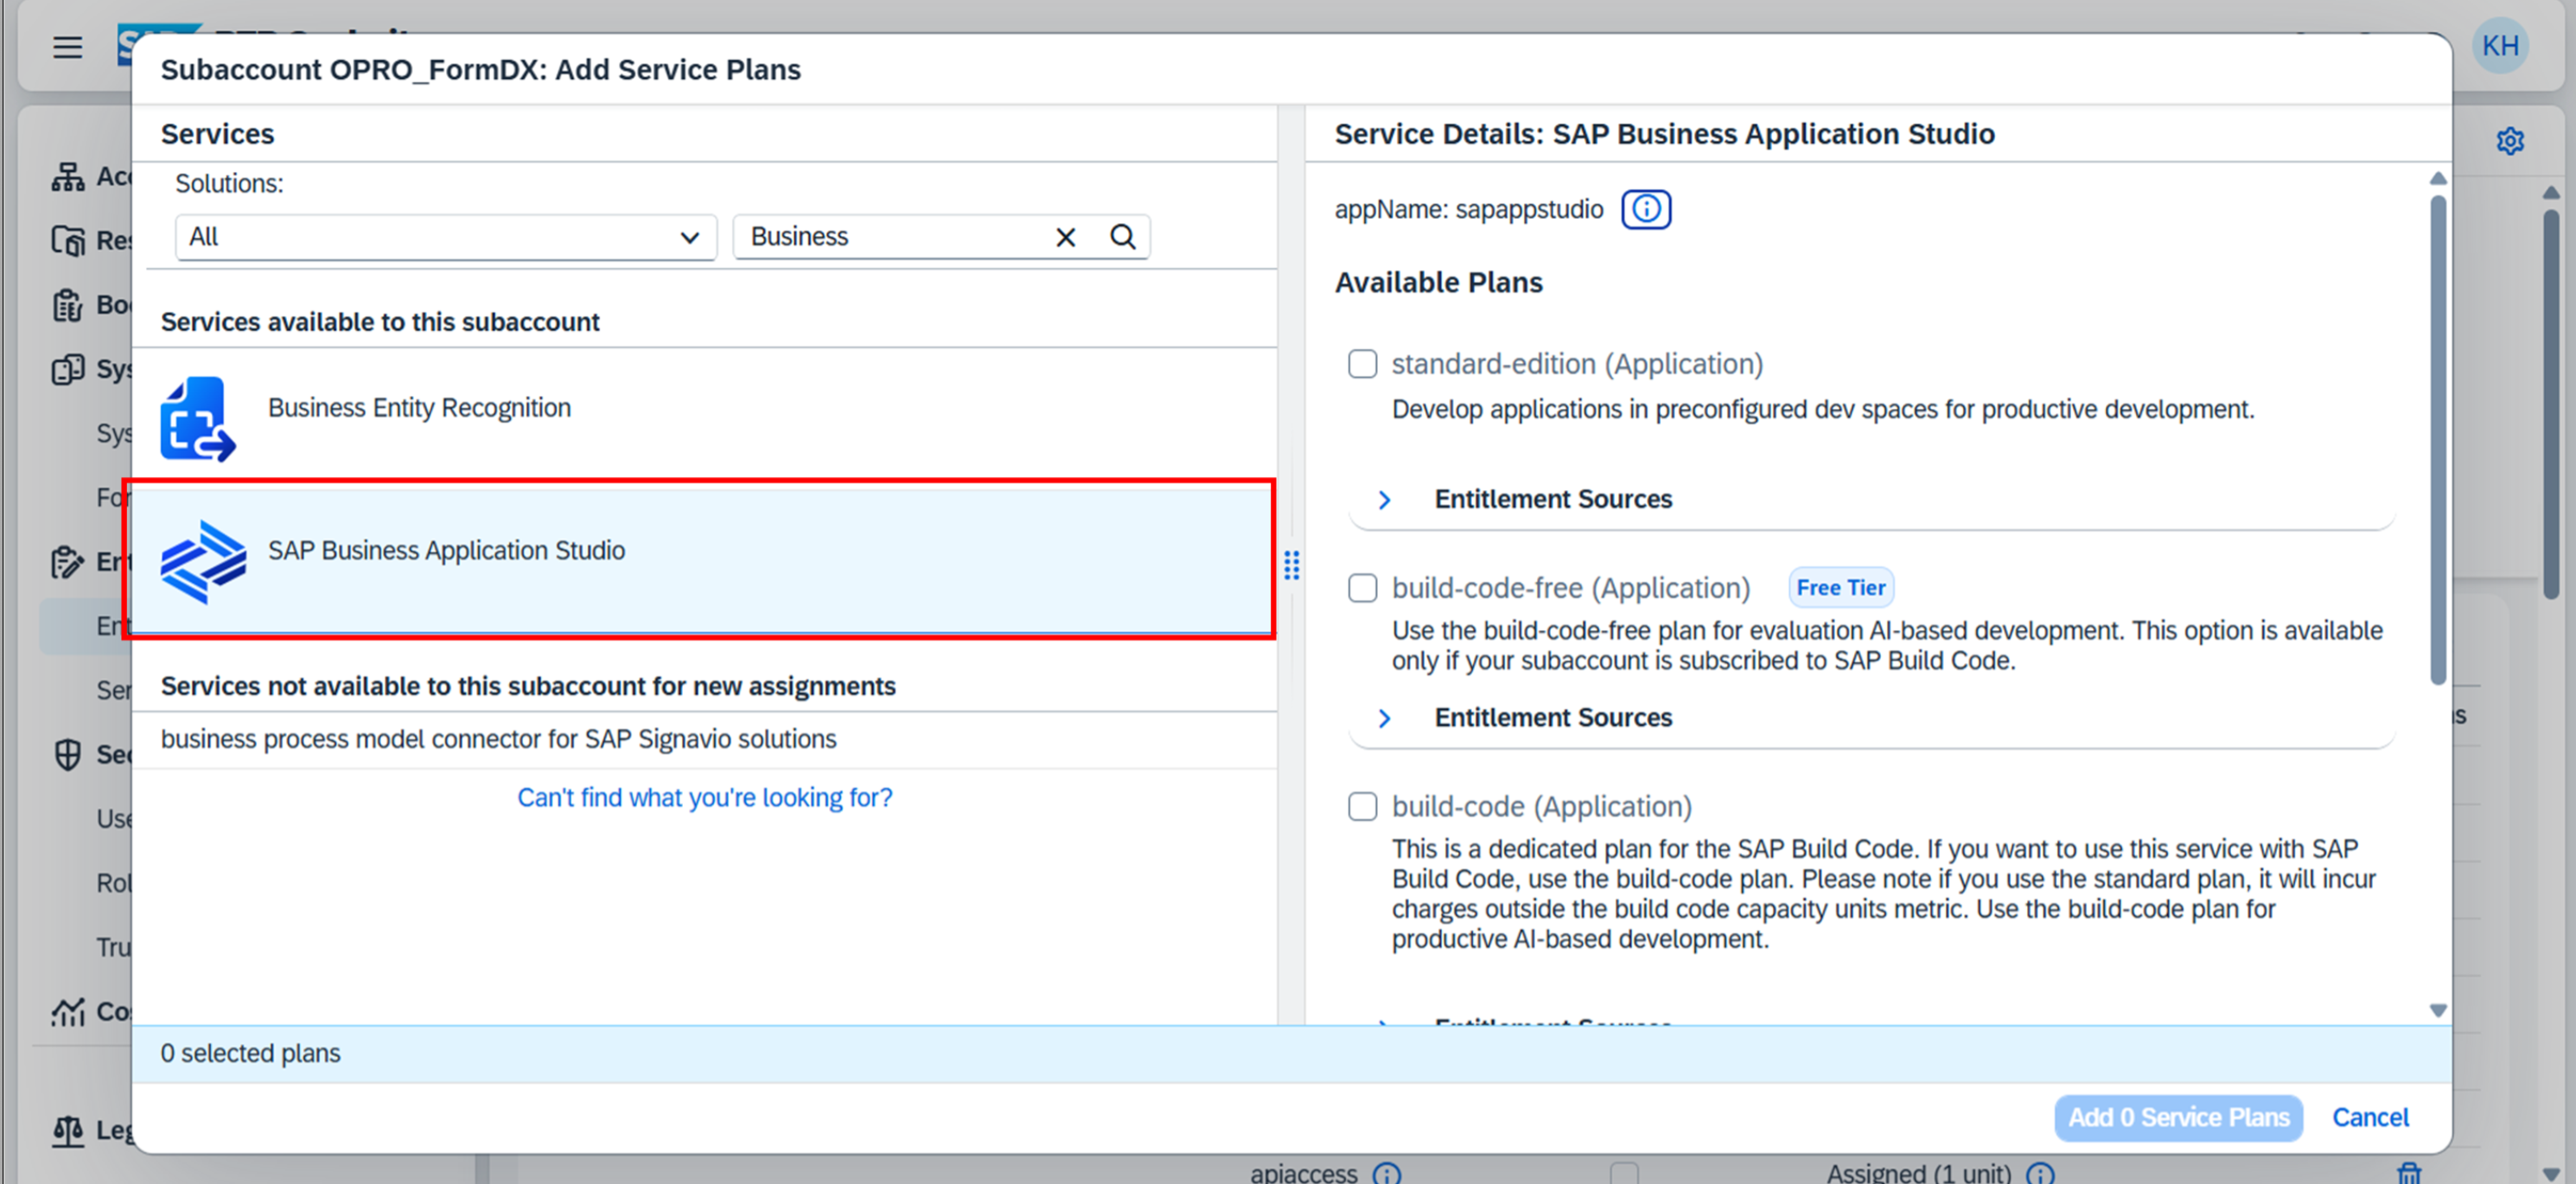The image size is (2576, 1184).
Task: Click the appName info icon
Action: pos(1645,209)
